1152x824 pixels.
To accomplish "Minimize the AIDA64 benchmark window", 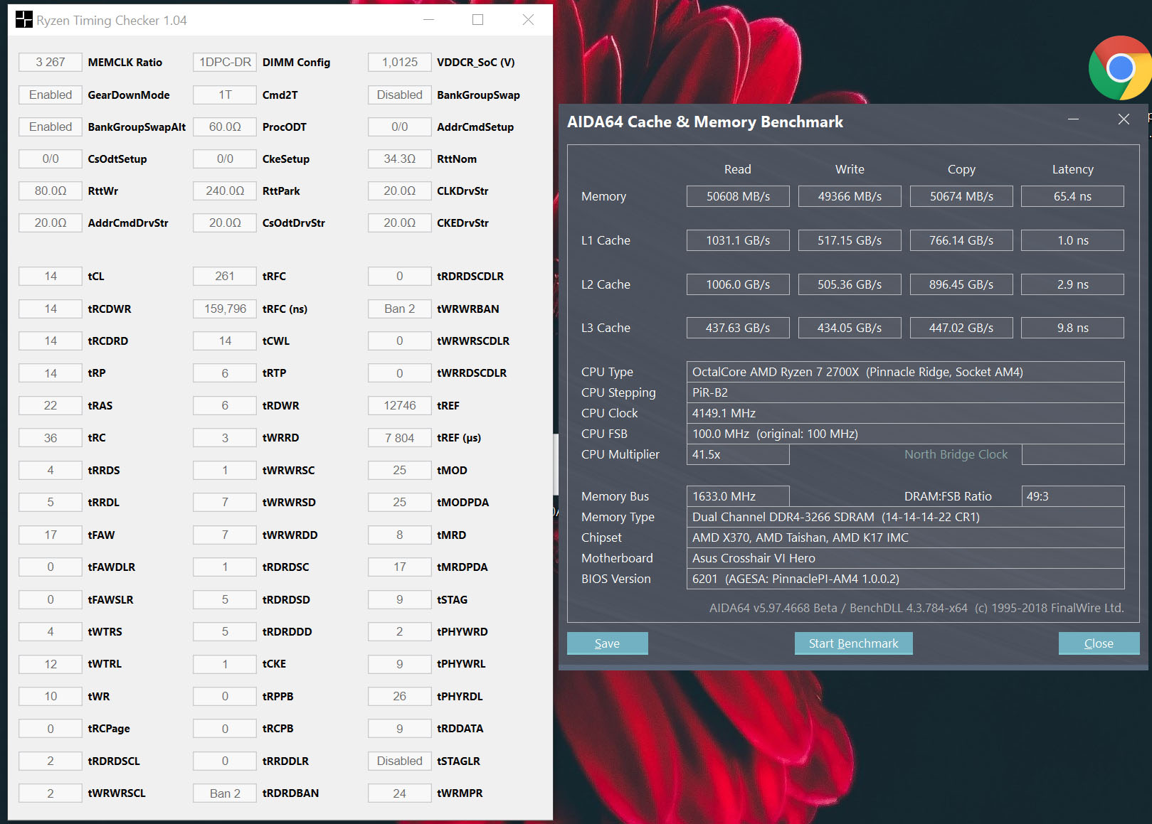I will click(x=1074, y=119).
